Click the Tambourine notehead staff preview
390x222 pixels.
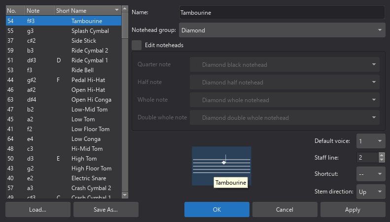pyautogui.click(x=221, y=166)
